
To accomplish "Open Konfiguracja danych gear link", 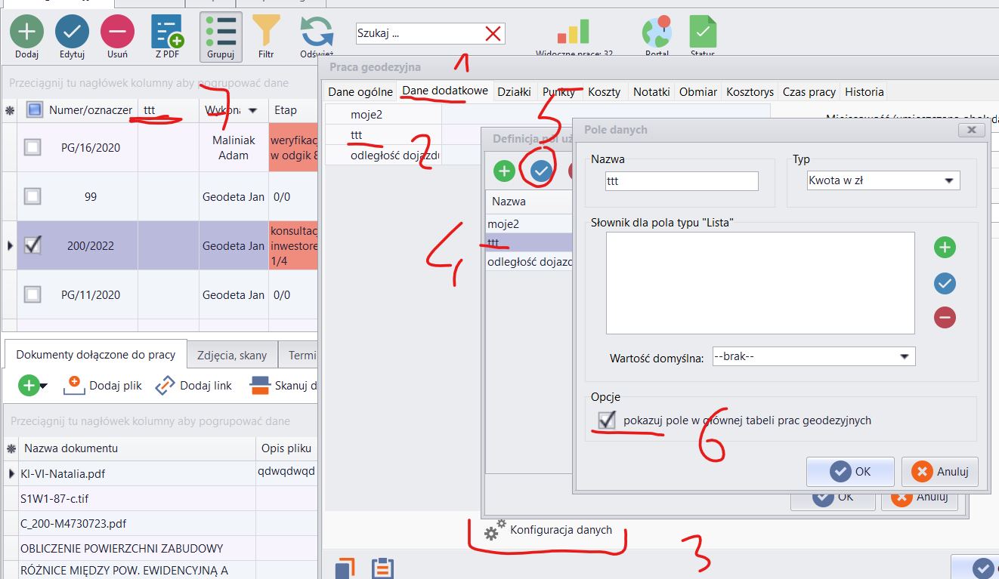I will click(548, 531).
